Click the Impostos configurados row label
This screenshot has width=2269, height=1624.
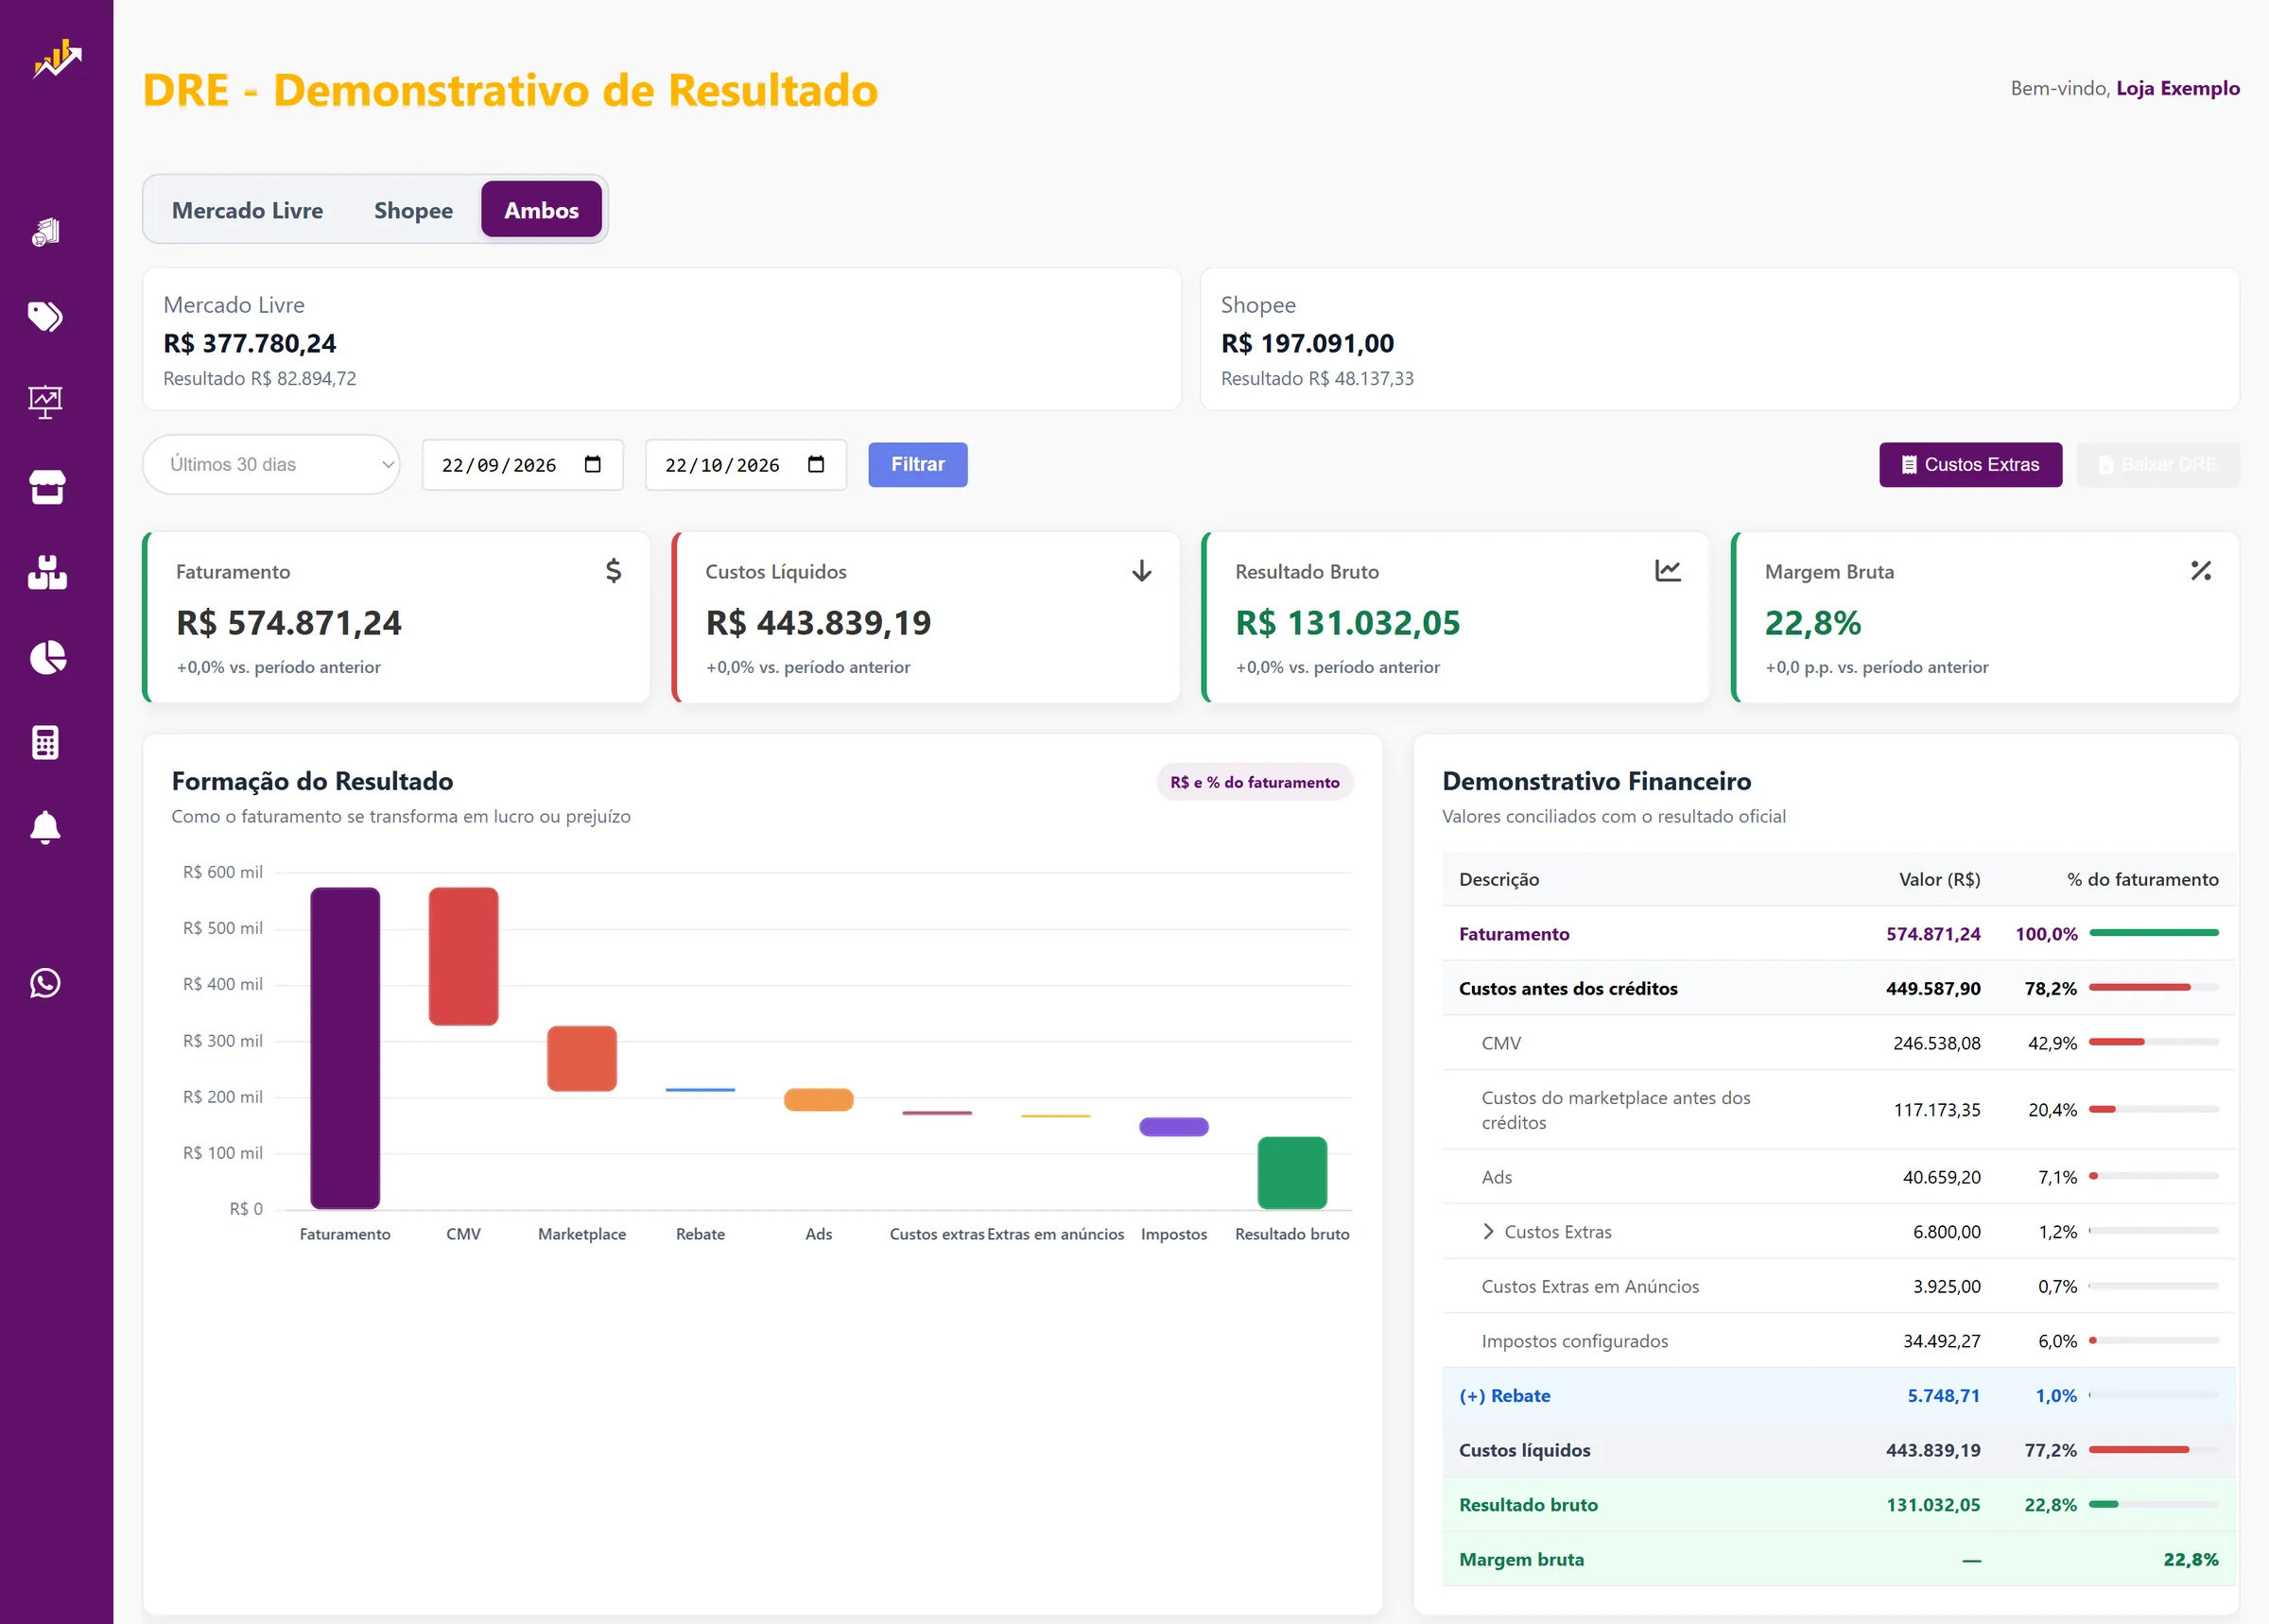1574,1340
